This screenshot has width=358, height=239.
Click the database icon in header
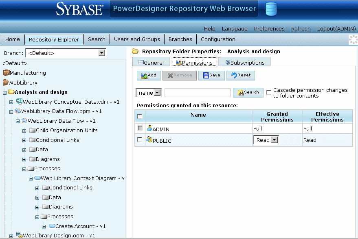click(x=271, y=9)
